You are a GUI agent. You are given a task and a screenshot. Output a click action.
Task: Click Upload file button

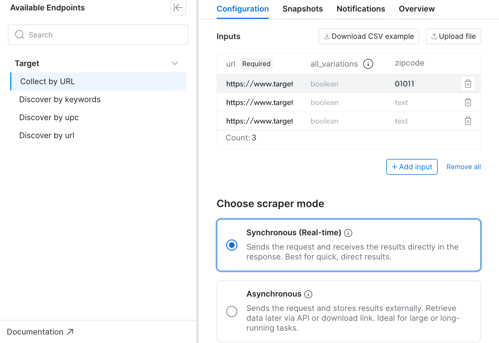(453, 36)
